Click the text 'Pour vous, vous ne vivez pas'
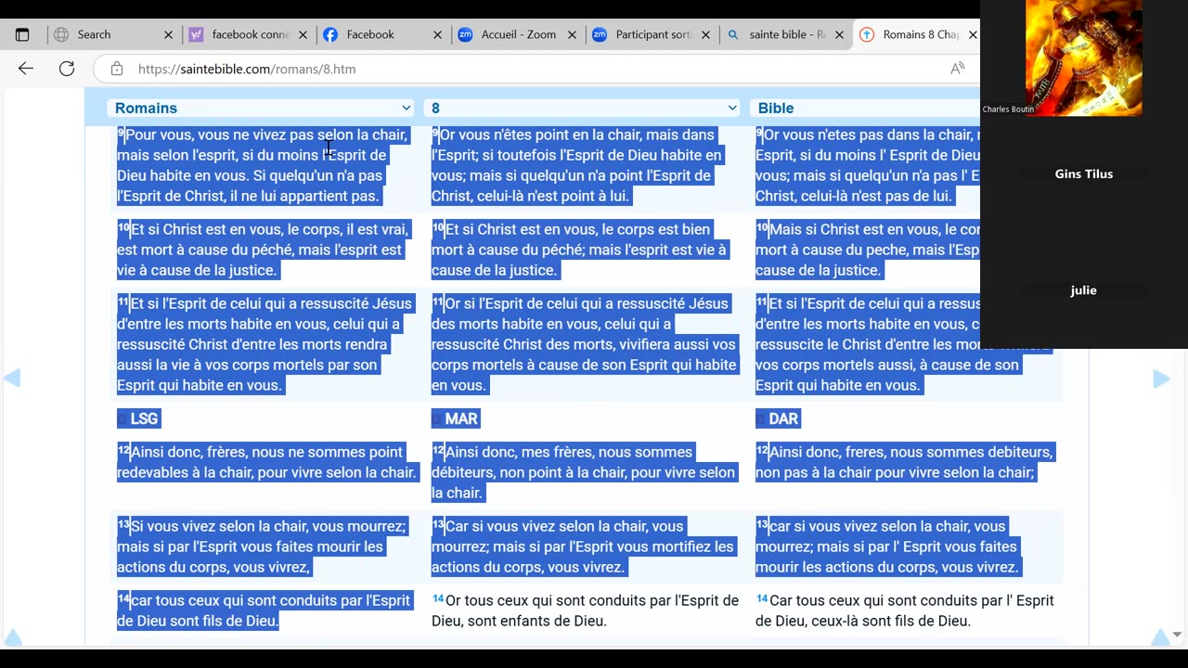The image size is (1188, 668). [x=219, y=135]
